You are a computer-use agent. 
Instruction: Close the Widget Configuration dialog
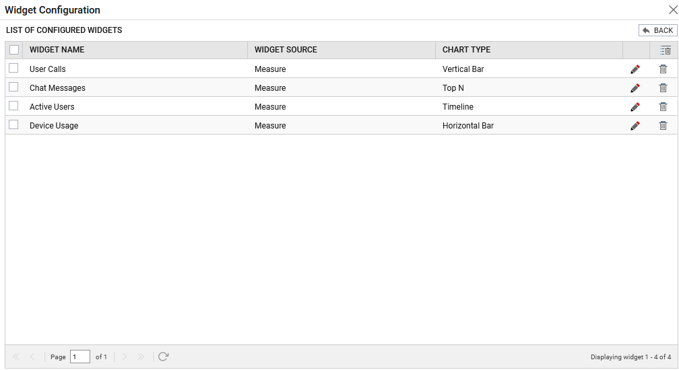coord(673,9)
